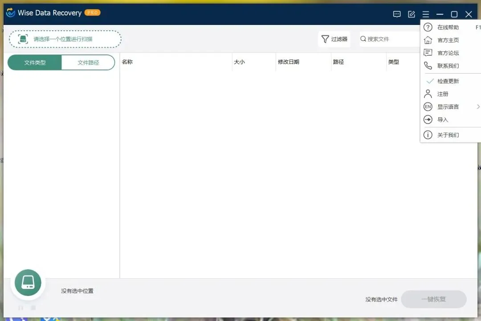Screen dimensions: 481x321
Task: Click the 过滤器 filter button
Action: coord(334,39)
